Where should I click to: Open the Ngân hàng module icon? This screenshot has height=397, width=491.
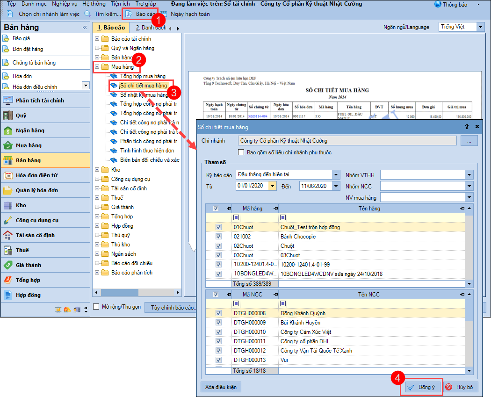pyautogui.click(x=8, y=130)
